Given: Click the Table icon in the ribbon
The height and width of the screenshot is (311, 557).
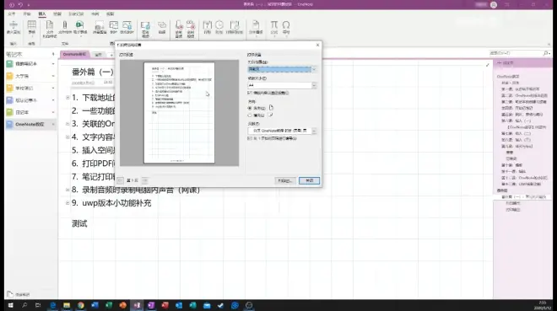Looking at the screenshot, I should 31,27.
